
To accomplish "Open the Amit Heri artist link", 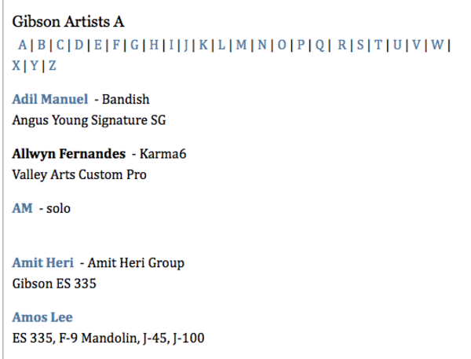I will click(42, 262).
